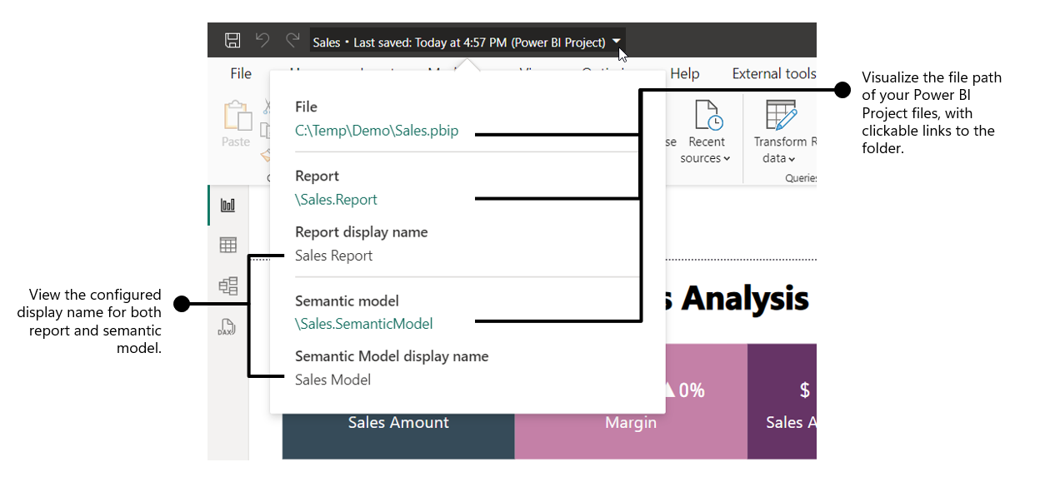Collapse the file title dropdown arrow
This screenshot has width=1040, height=477.
[616, 41]
